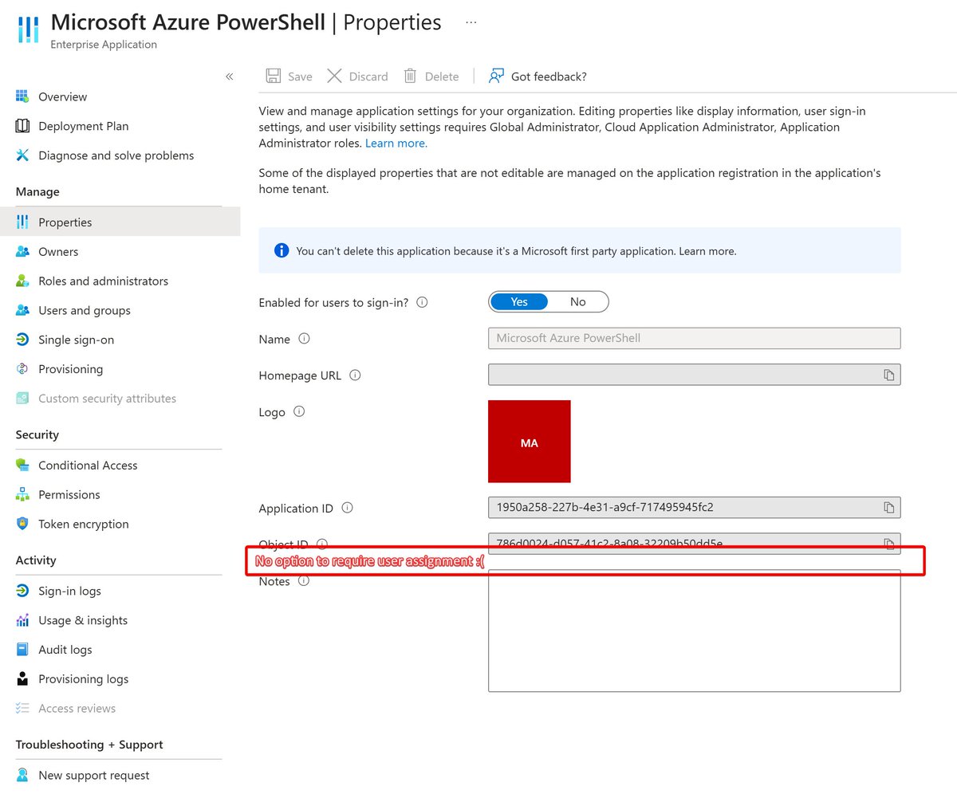Open New support request
957x794 pixels.
pyautogui.click(x=93, y=775)
